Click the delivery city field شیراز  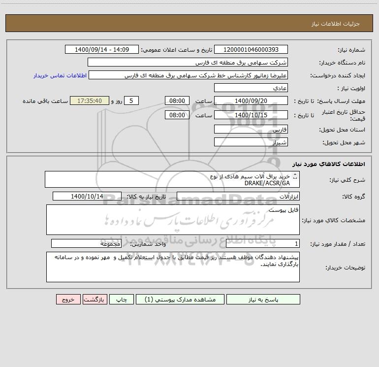tap(251, 142)
